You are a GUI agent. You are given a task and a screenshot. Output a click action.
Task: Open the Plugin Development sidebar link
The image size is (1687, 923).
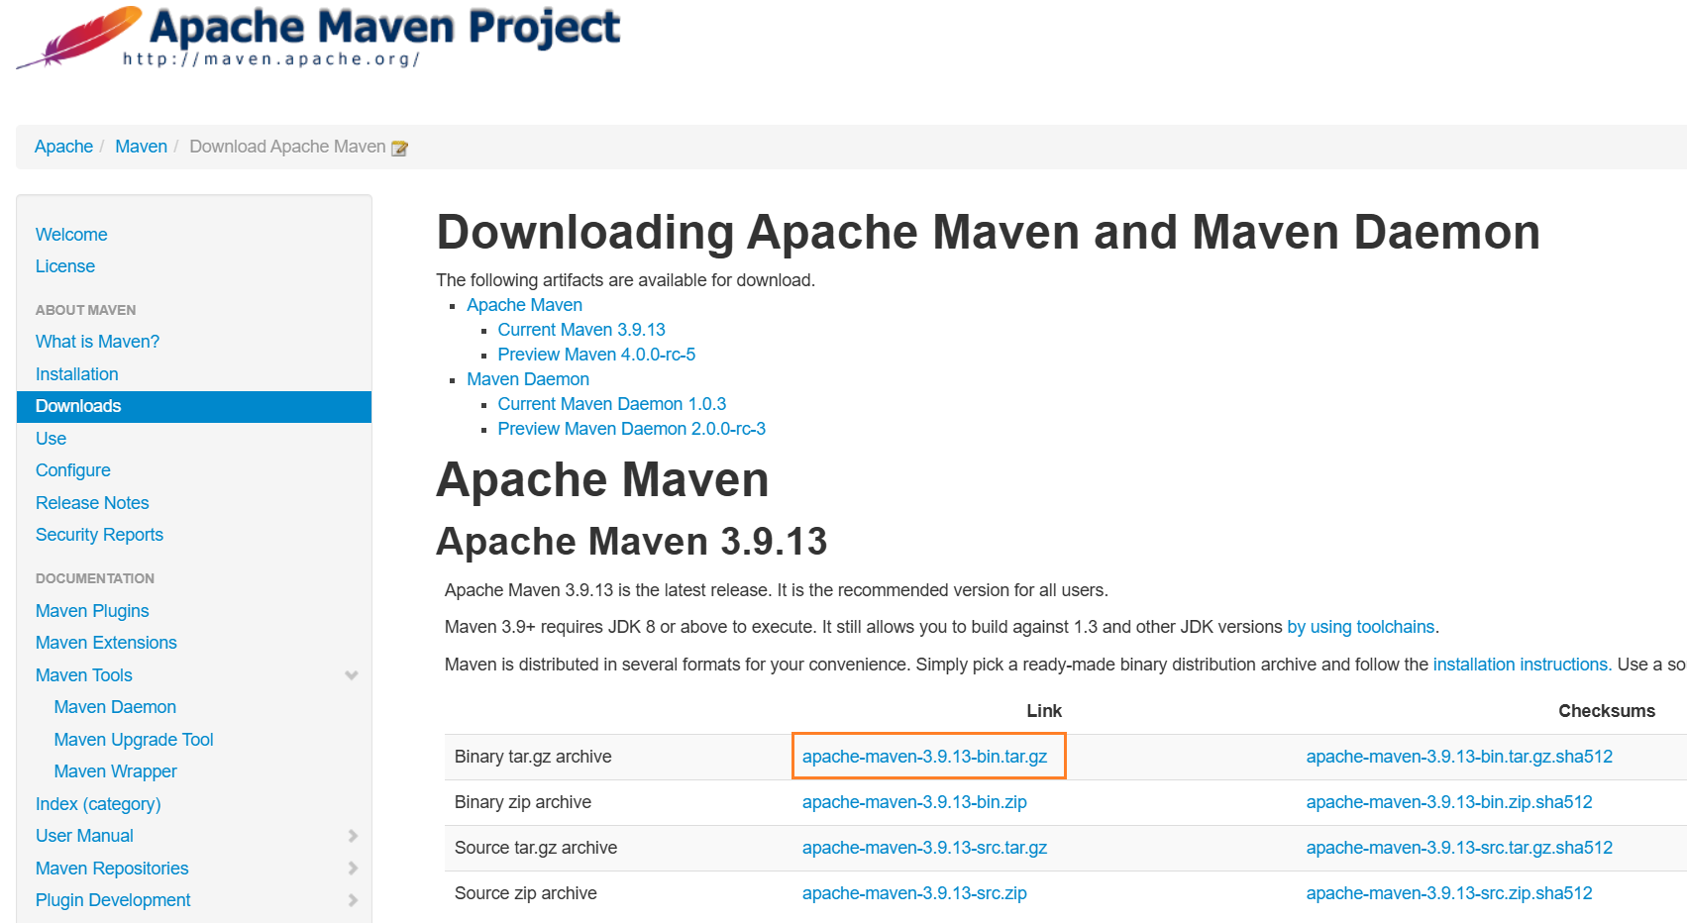(113, 900)
